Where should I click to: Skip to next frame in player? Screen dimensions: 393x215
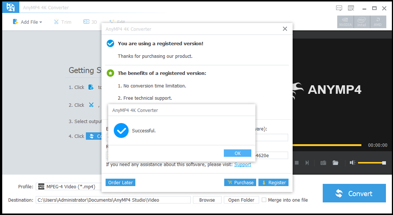[x=307, y=163]
